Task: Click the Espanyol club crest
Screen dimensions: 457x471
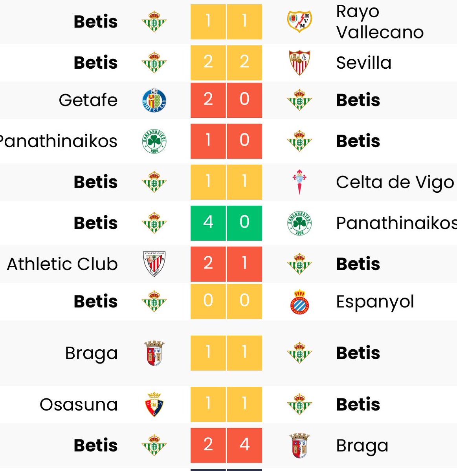Action: pos(299,301)
